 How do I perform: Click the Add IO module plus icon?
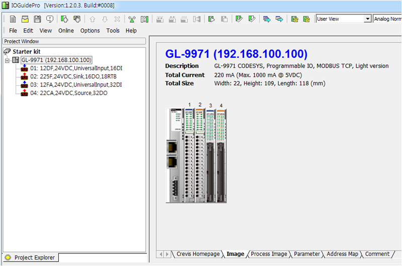click(x=77, y=19)
